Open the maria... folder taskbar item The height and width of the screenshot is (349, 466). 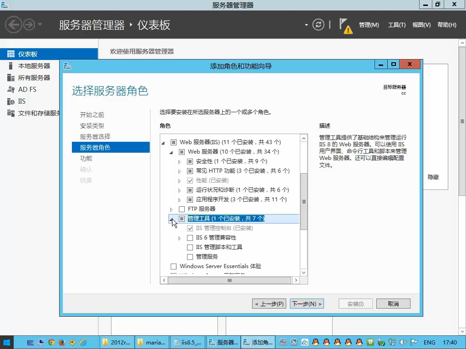[x=152, y=343]
